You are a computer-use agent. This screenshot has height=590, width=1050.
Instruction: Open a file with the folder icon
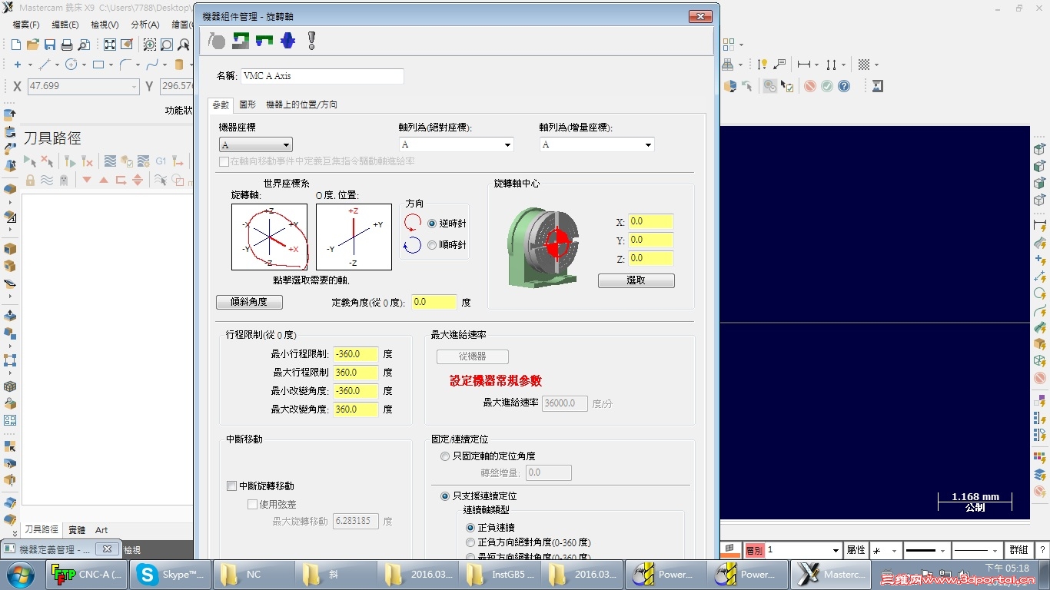(33, 45)
